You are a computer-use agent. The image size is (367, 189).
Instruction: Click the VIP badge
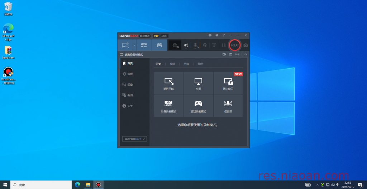click(x=156, y=36)
